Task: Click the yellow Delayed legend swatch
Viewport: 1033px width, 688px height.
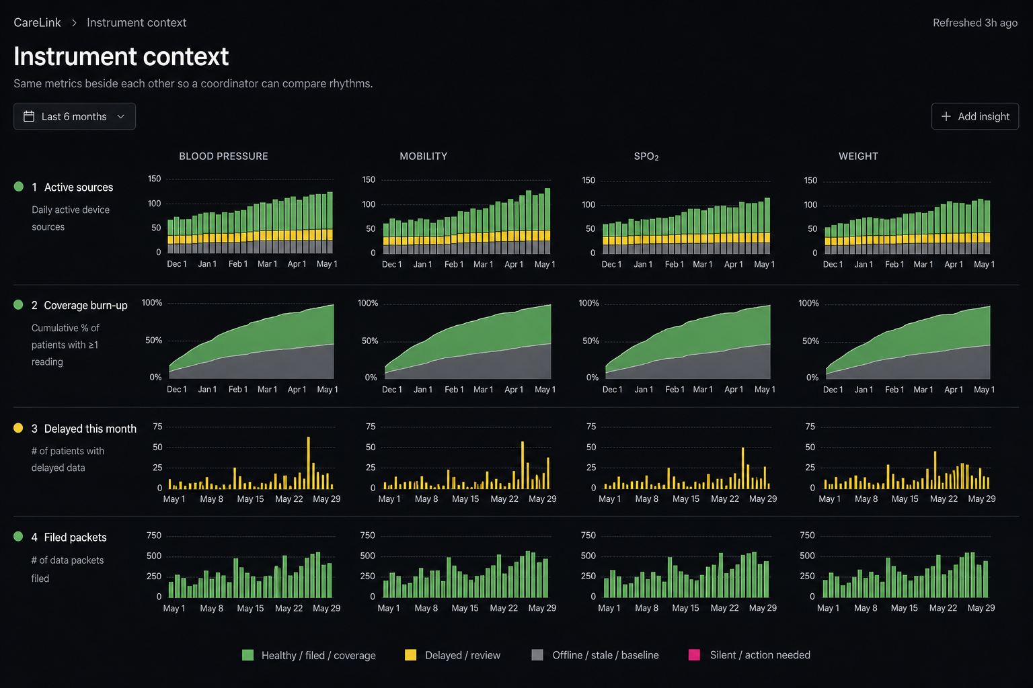Action: coord(410,655)
